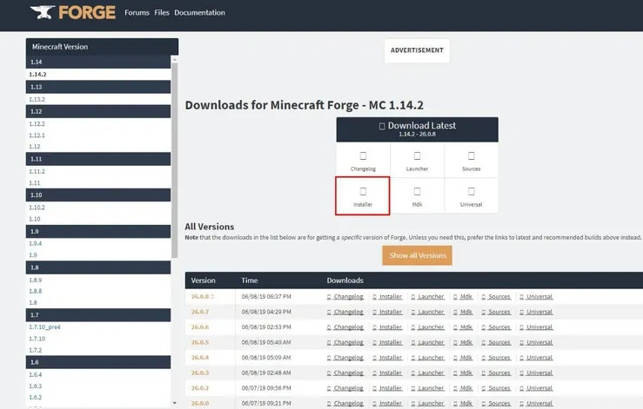Click the Time column header
The height and width of the screenshot is (409, 643).
250,280
